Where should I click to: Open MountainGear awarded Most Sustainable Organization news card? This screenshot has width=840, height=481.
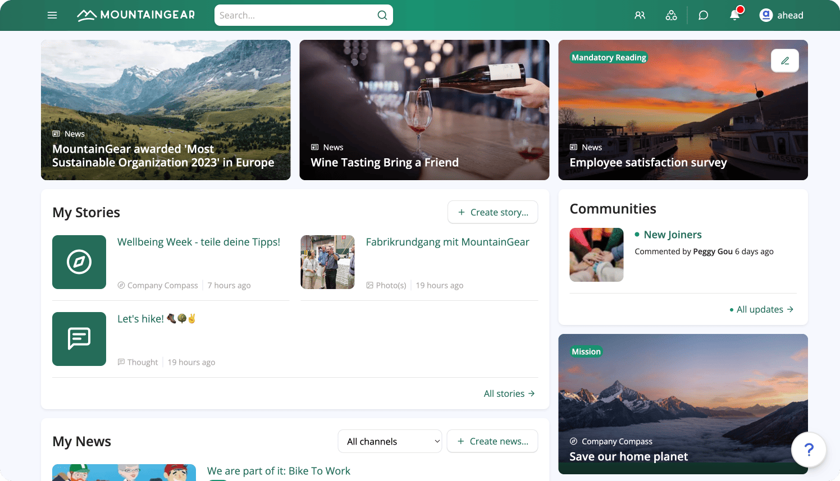[x=166, y=110]
